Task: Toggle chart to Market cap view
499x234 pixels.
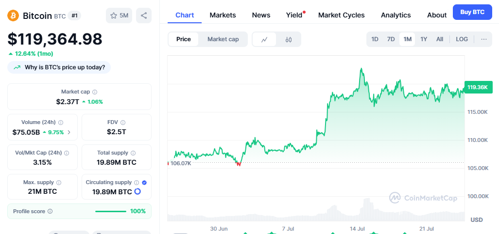Action: [x=223, y=39]
